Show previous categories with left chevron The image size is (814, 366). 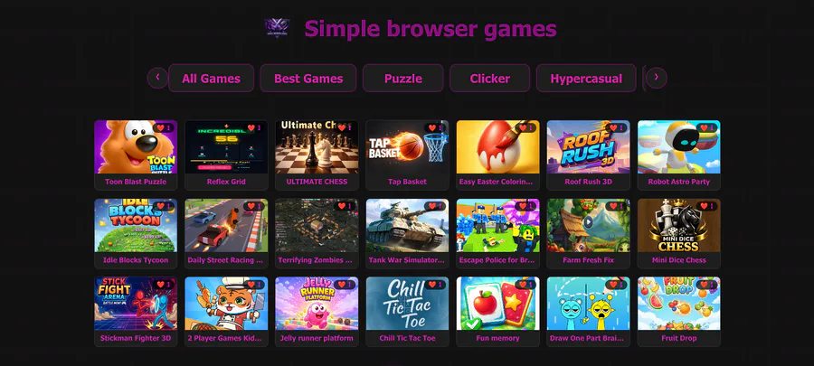pos(157,78)
